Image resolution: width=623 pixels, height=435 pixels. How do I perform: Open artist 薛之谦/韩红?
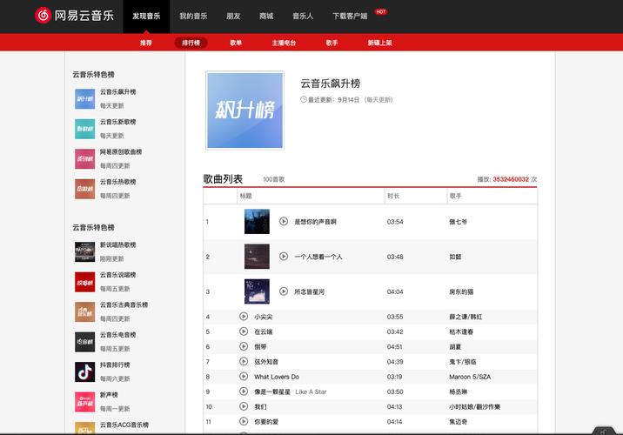click(466, 317)
